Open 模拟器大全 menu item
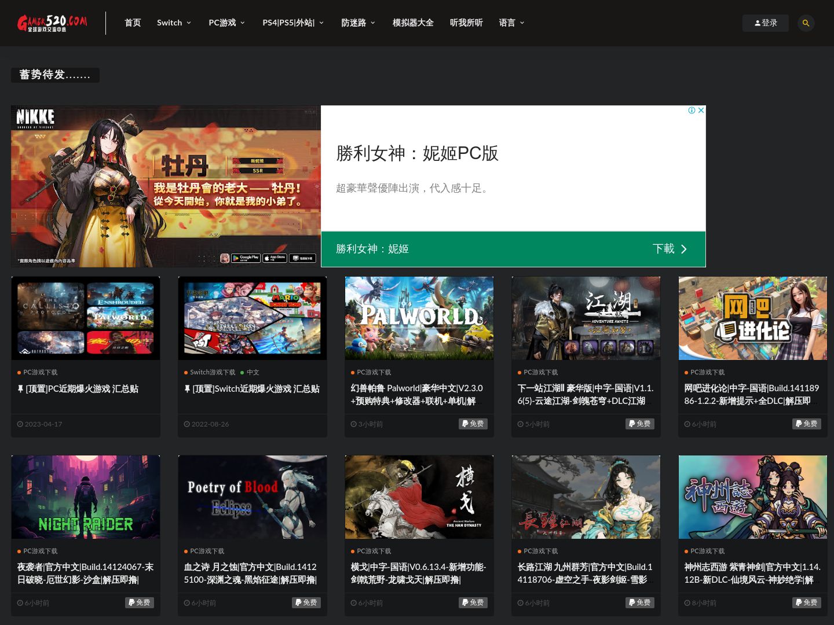The height and width of the screenshot is (625, 834). coord(413,23)
